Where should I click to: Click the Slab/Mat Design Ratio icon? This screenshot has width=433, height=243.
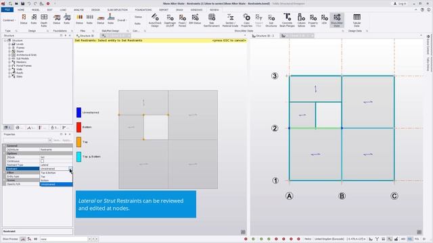pos(111,19)
